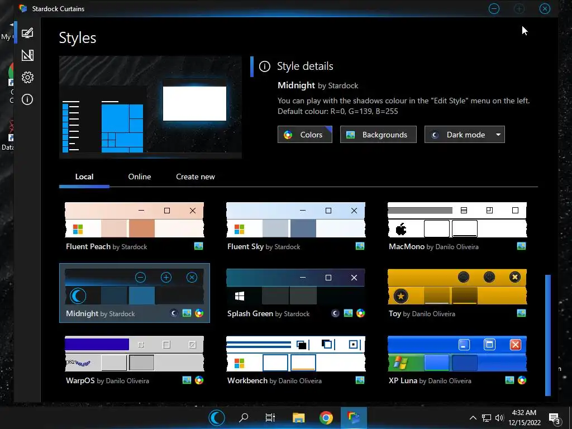572x429 pixels.
Task: Click the 'Default colour: R=0, G=139, B=255' text
Action: coord(338,111)
